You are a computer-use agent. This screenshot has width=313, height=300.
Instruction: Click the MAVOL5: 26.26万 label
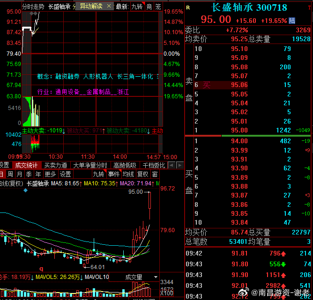59,277
